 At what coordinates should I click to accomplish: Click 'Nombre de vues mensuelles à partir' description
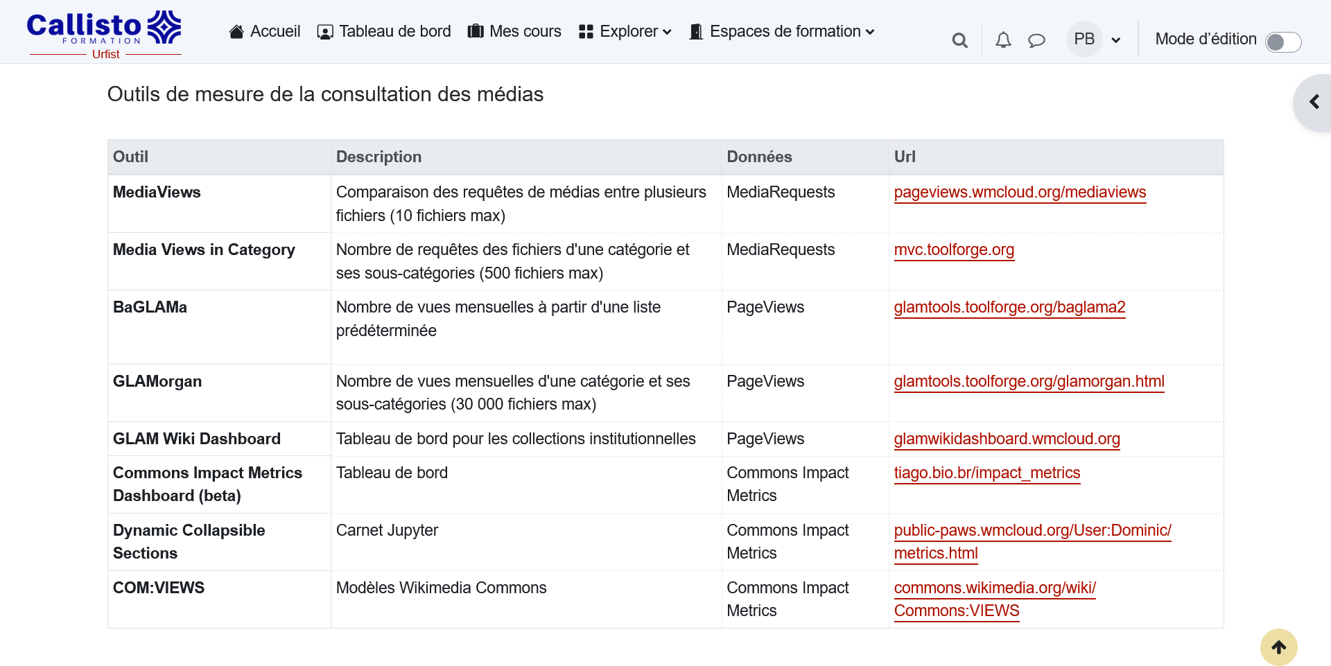click(498, 319)
